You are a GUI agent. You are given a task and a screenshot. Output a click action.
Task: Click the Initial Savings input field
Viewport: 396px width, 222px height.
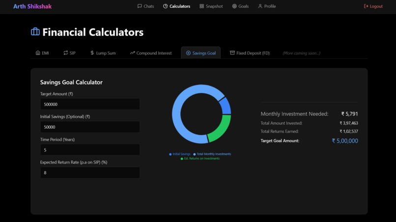tap(90, 127)
